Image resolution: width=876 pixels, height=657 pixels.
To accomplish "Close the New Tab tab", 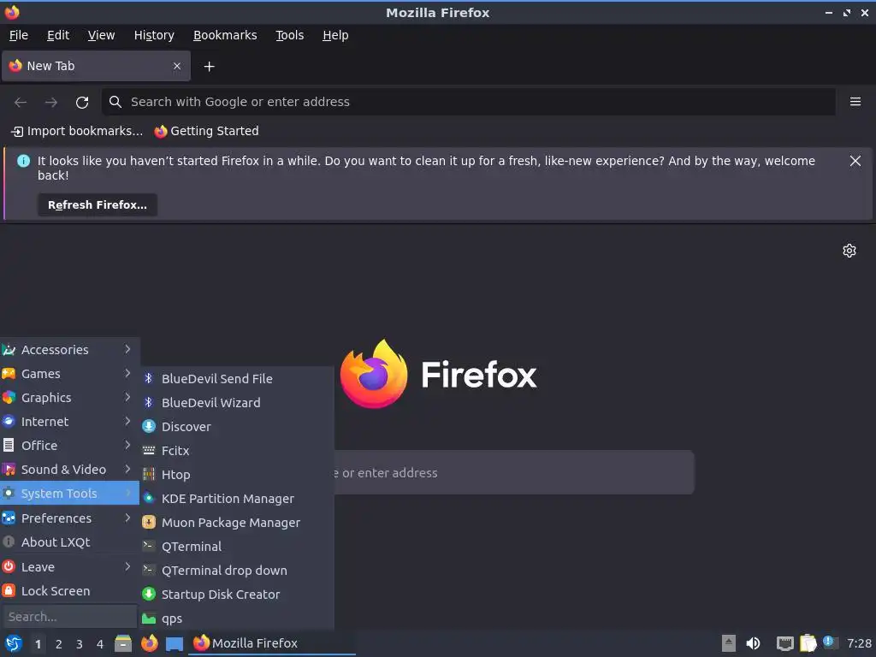I will pyautogui.click(x=177, y=66).
